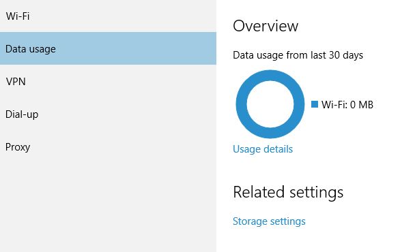Viewport: 415px width, 252px height.
Task: Open the Usage details link
Action: pos(263,149)
